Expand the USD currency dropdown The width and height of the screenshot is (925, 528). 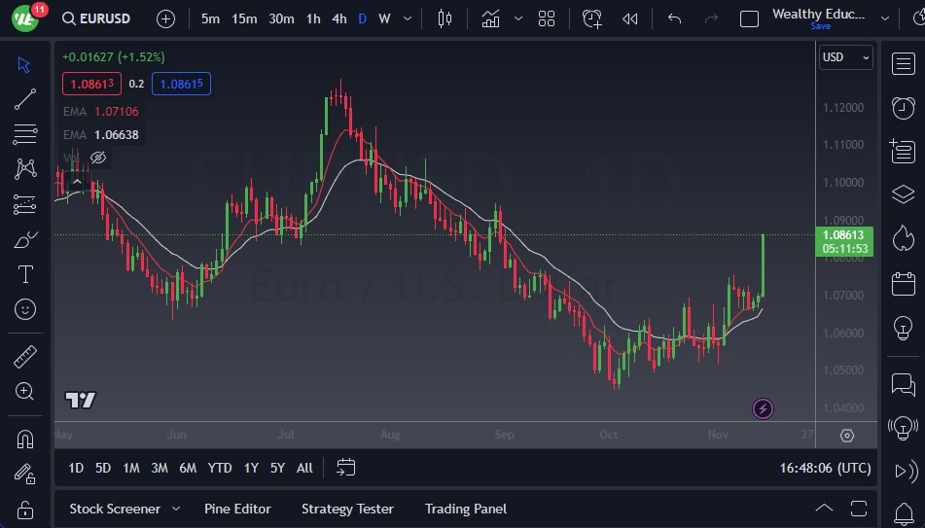tap(845, 57)
